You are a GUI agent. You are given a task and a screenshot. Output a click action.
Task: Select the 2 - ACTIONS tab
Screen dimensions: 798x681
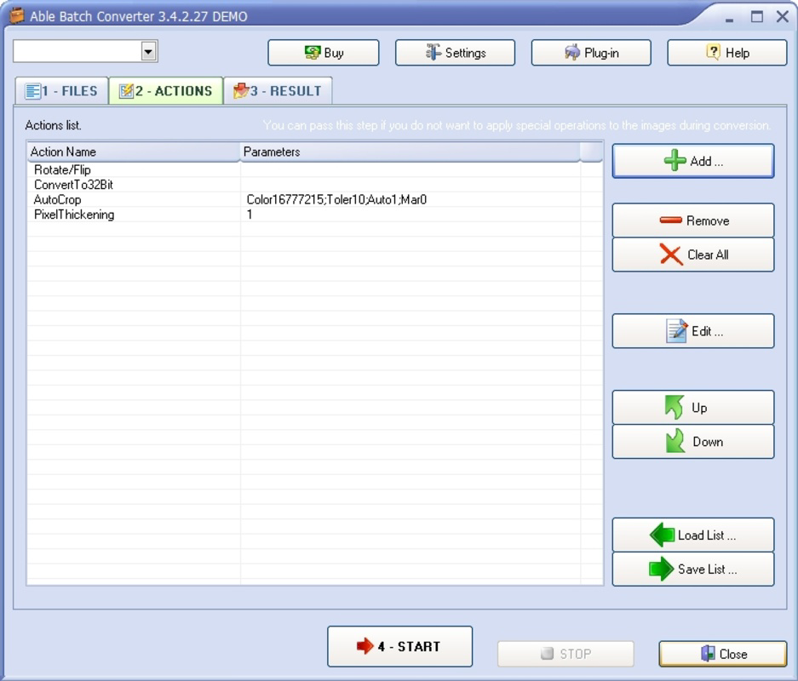[166, 91]
